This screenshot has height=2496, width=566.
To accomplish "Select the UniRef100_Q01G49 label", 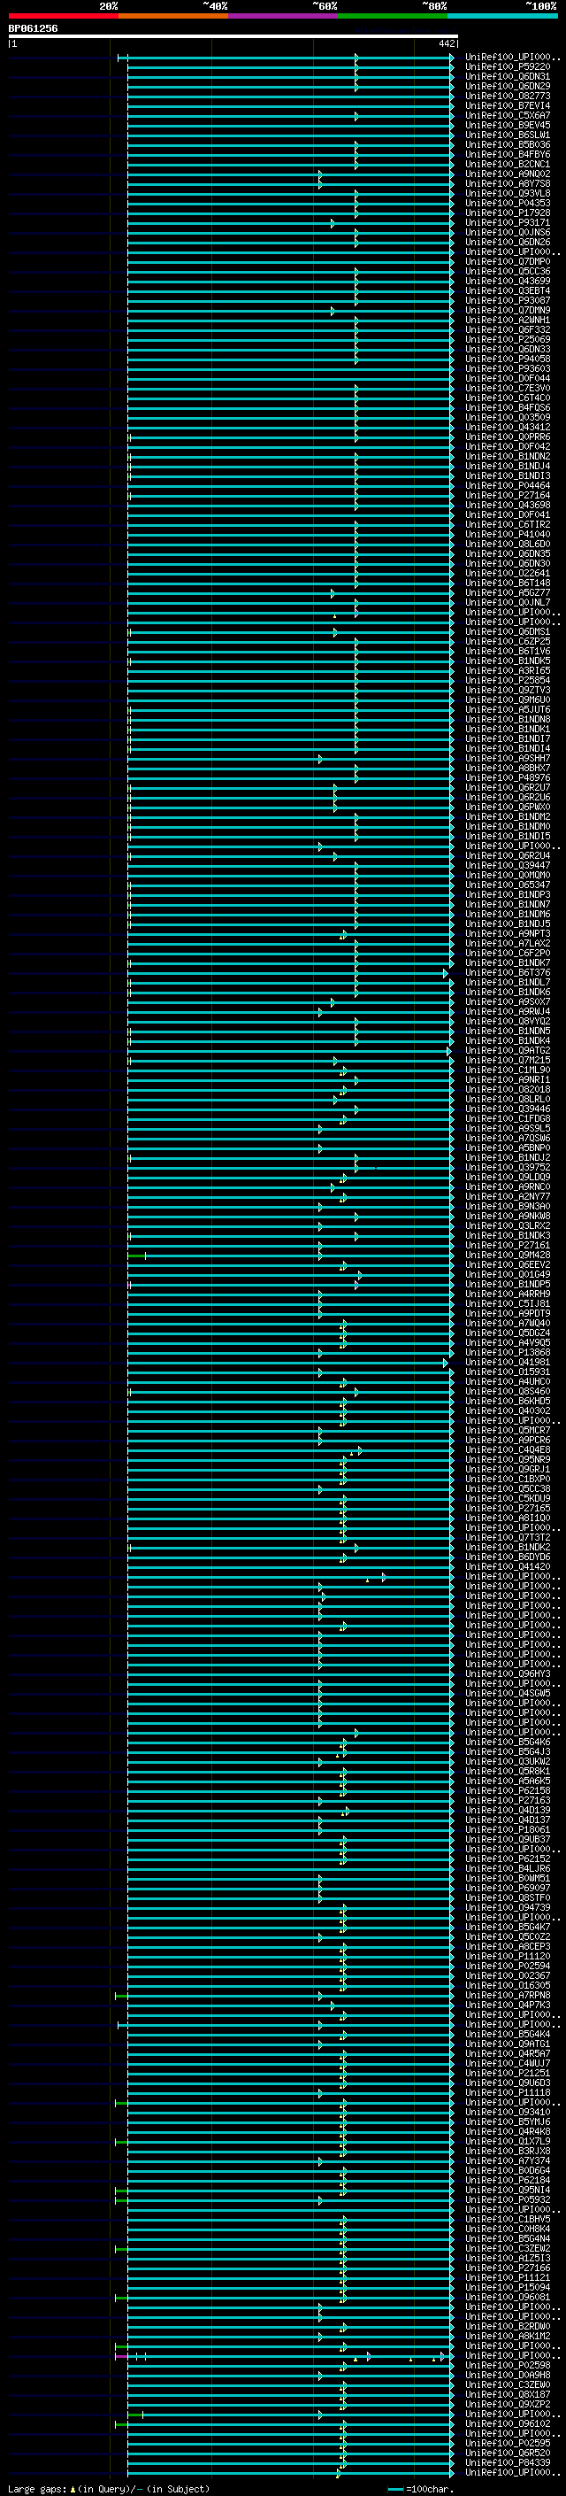I will pos(508,1274).
